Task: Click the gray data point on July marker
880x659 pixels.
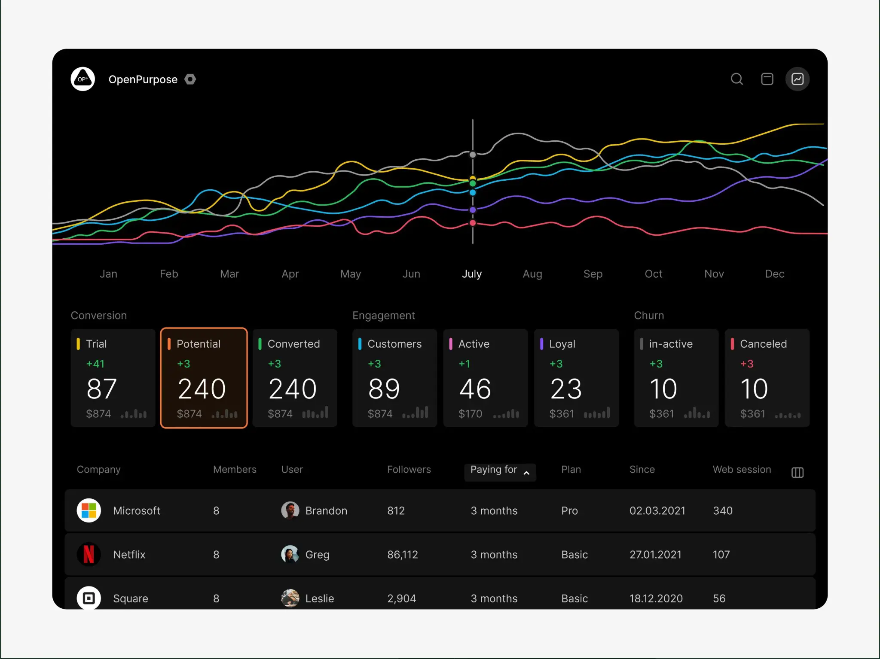Action: click(473, 155)
